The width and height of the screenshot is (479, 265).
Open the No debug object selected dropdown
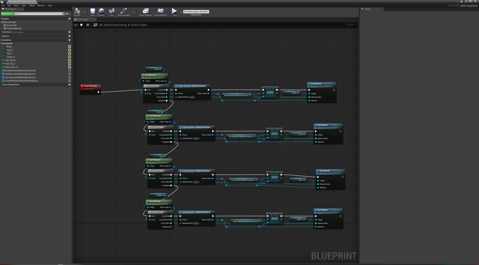click(x=196, y=12)
